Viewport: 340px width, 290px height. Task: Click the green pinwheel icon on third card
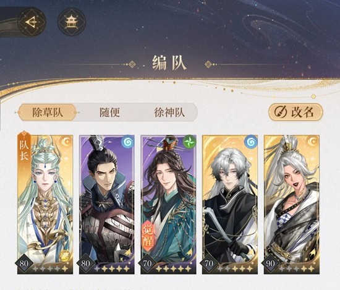[x=190, y=142]
